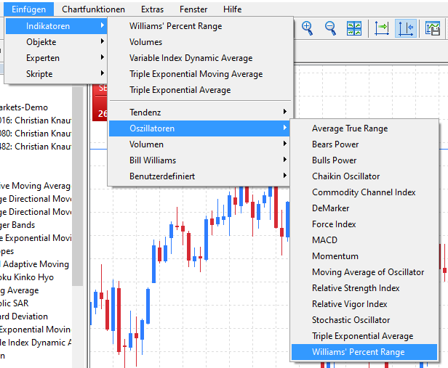Expand the Experten submenu
This screenshot has height=368, width=448.
[x=56, y=58]
